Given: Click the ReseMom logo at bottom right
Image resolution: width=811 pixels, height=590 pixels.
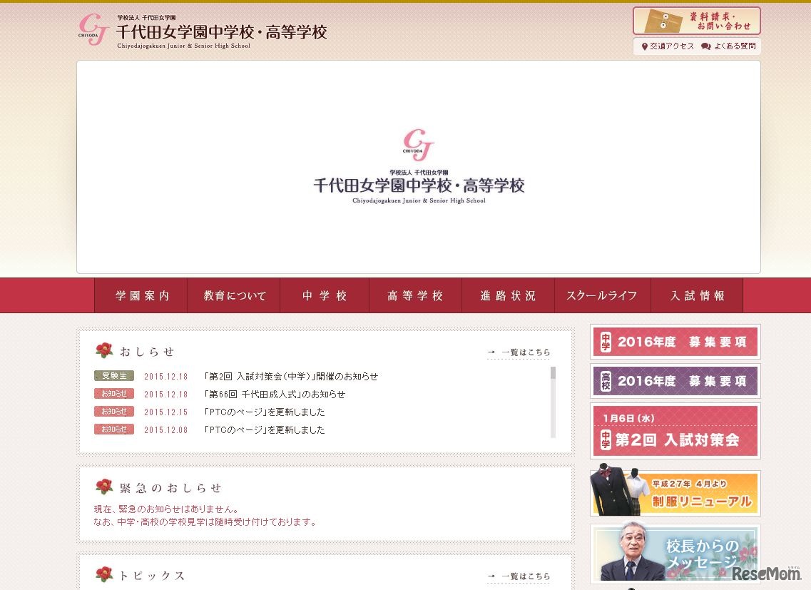Looking at the screenshot, I should tap(769, 574).
